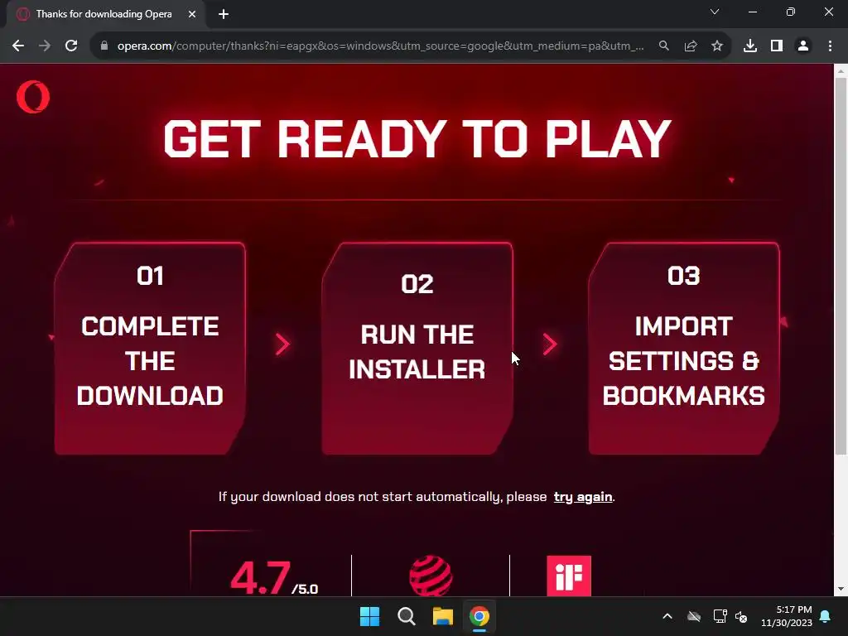Click the OneDrive cloud tray icon

click(694, 616)
